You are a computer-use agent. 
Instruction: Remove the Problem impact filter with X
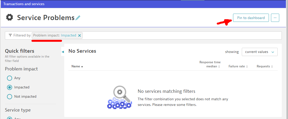pyautogui.click(x=79, y=35)
